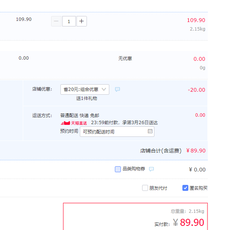Open the calendar icon in 预约时间 field

(x=150, y=131)
